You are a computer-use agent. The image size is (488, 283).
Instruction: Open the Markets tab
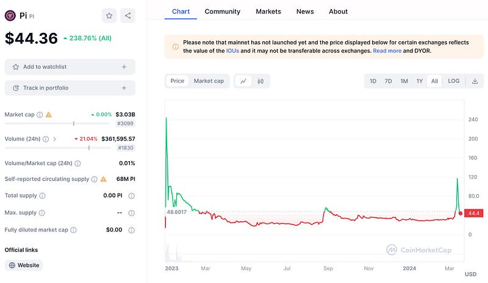point(268,12)
